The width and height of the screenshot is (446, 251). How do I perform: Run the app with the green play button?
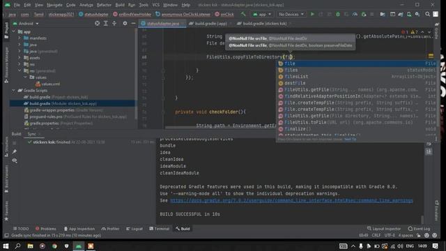(312, 14)
